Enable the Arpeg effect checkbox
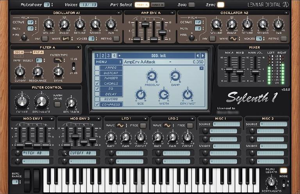 click(97, 68)
